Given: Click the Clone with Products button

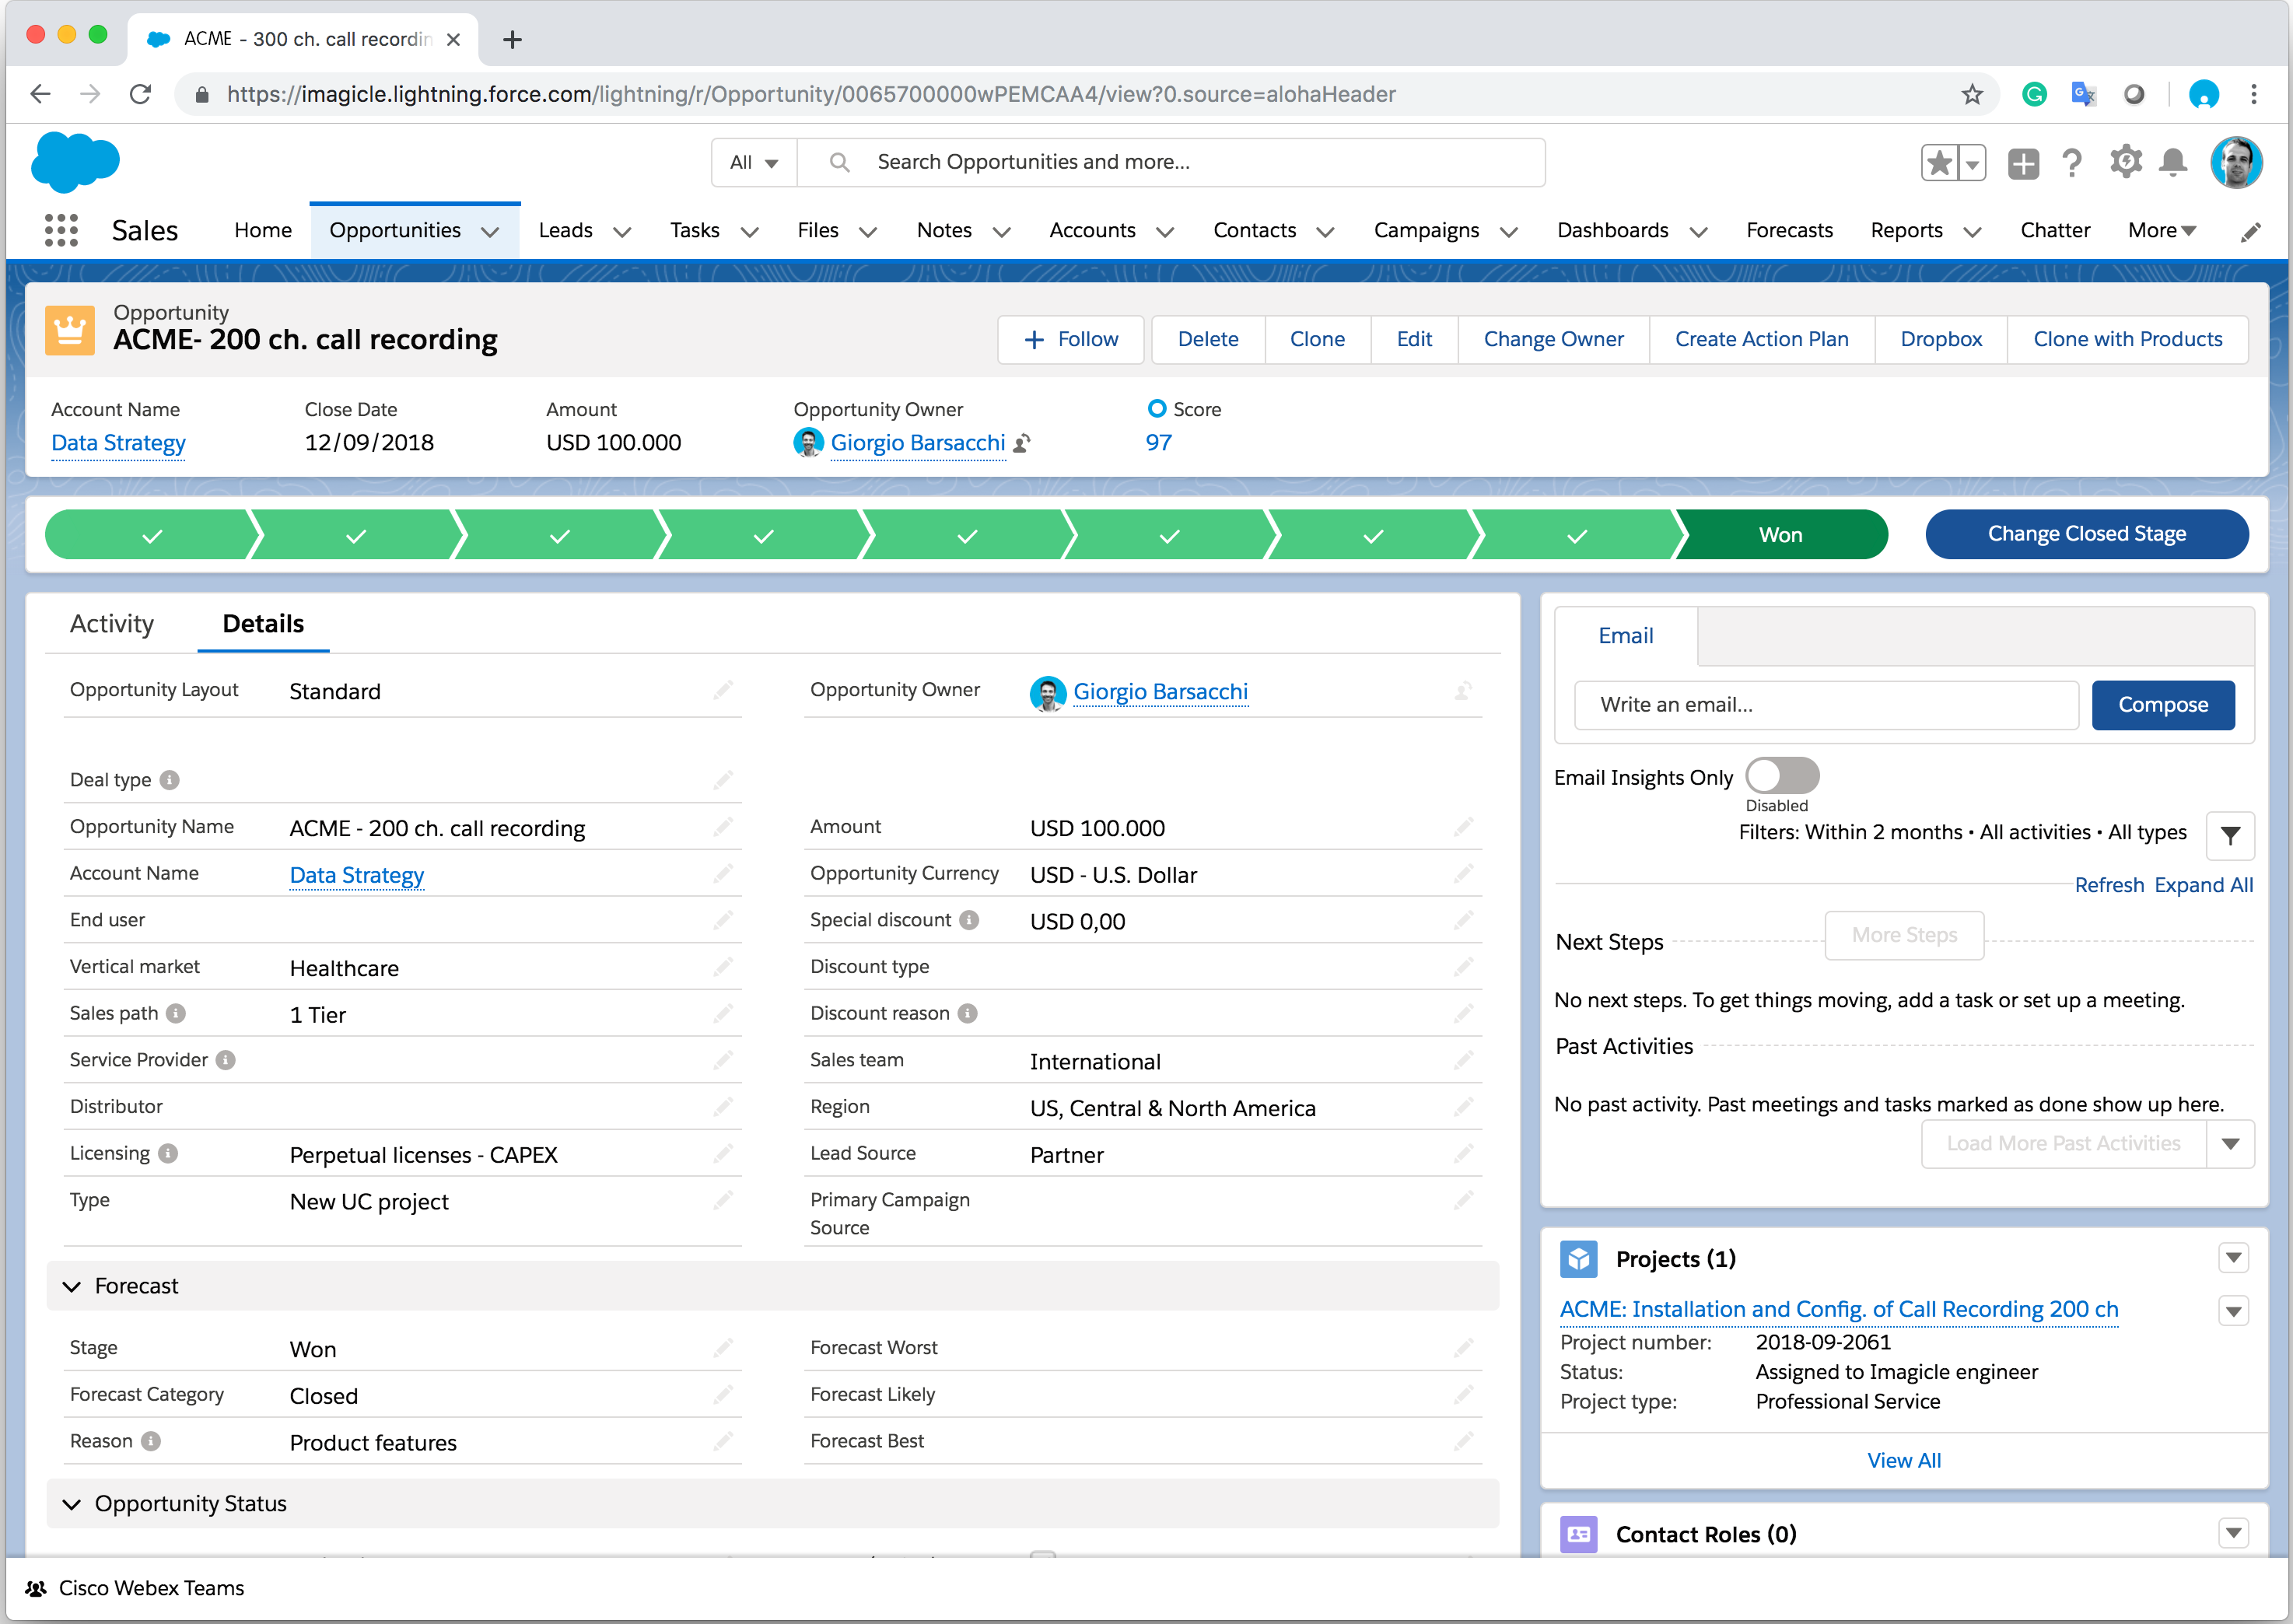Looking at the screenshot, I should pyautogui.click(x=2127, y=339).
